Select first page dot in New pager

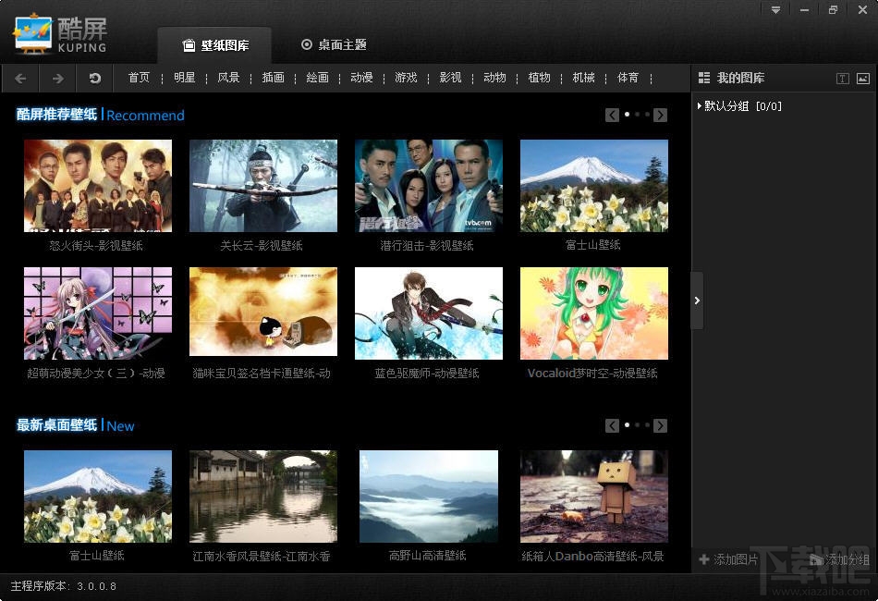[x=628, y=425]
